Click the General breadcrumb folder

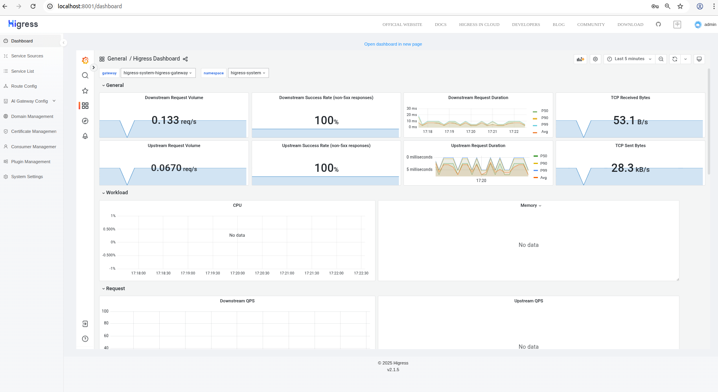(117, 59)
